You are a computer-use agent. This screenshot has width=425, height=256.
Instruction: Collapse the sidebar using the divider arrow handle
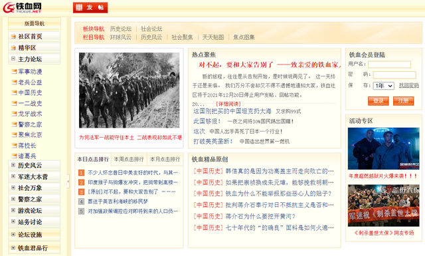click(x=68, y=182)
